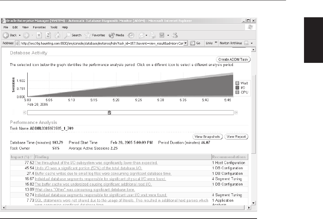Click the vertical scrollbar up arrow
This screenshot has height=219, width=323.
pyautogui.click(x=254, y=50)
